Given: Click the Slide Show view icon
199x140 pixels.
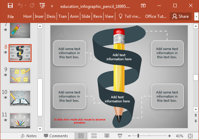Looking at the screenshot, I should (120, 136).
